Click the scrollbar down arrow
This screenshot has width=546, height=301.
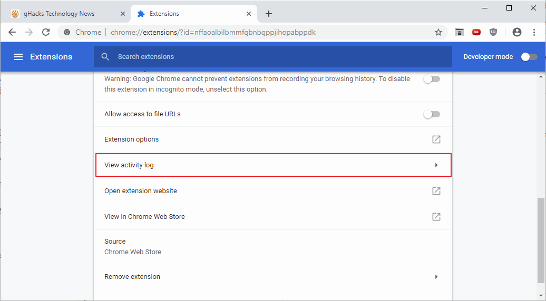pos(541,296)
